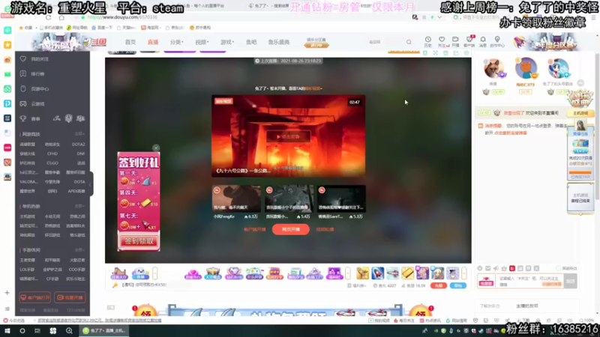The width and height of the screenshot is (600, 337).
Task: Open the 游戏 games dropdown in navigation
Action: [227, 42]
